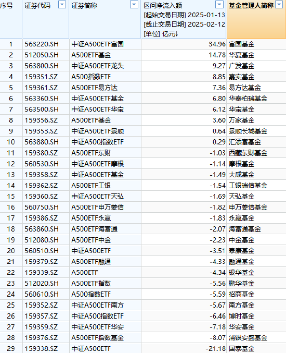The height and width of the screenshot is (353, 286).
Task: Select cell 中证A500ETF富国
Action: [105, 44]
